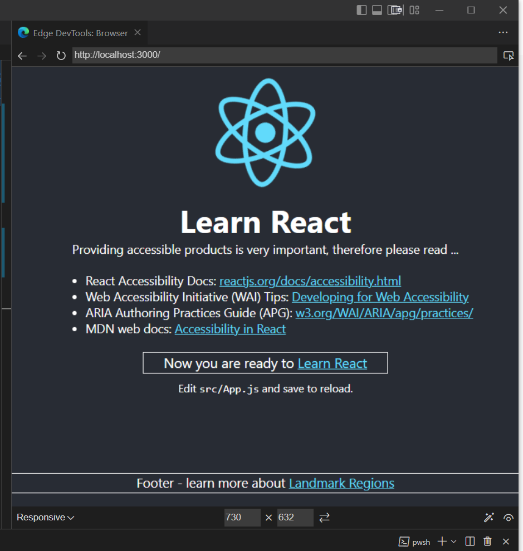The height and width of the screenshot is (551, 523).
Task: Open Developing for Web Accessibility link
Action: 380,297
